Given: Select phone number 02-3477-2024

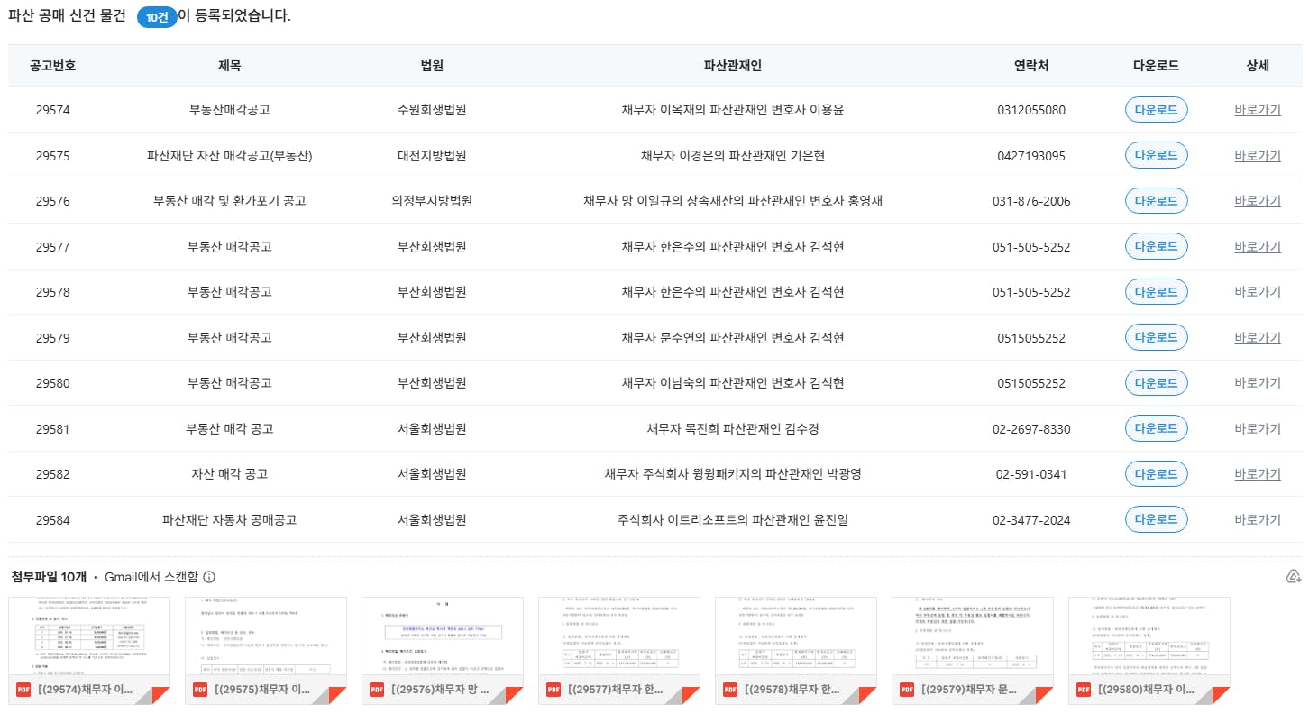Looking at the screenshot, I should click(1031, 519).
